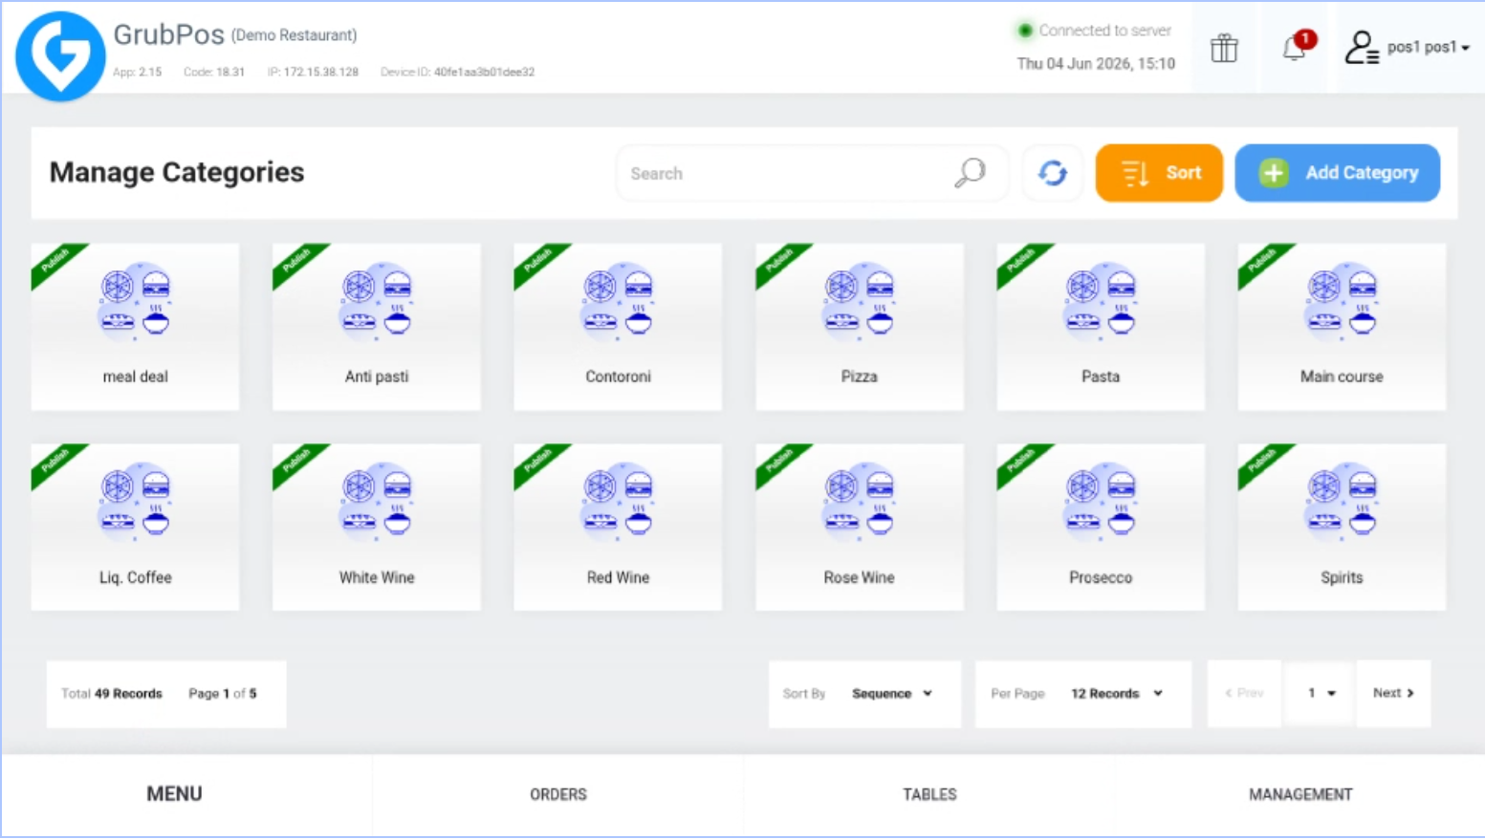The width and height of the screenshot is (1485, 839).
Task: Open the Pizza category icon
Action: pos(859,302)
